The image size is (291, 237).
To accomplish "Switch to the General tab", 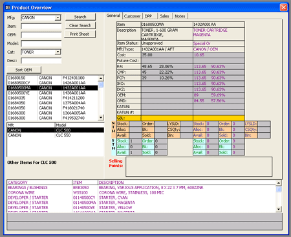I will click(x=113, y=16).
